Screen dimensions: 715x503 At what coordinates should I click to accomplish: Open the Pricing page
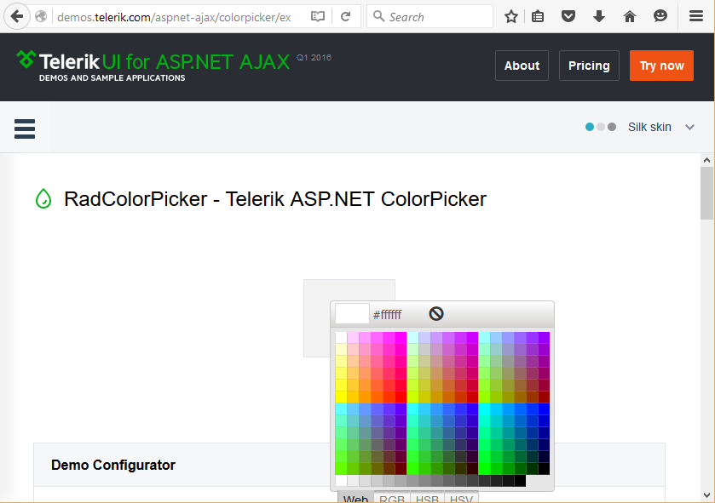(x=589, y=66)
